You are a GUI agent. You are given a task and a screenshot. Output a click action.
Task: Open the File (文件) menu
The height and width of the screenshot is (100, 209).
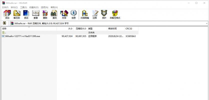click(5, 7)
